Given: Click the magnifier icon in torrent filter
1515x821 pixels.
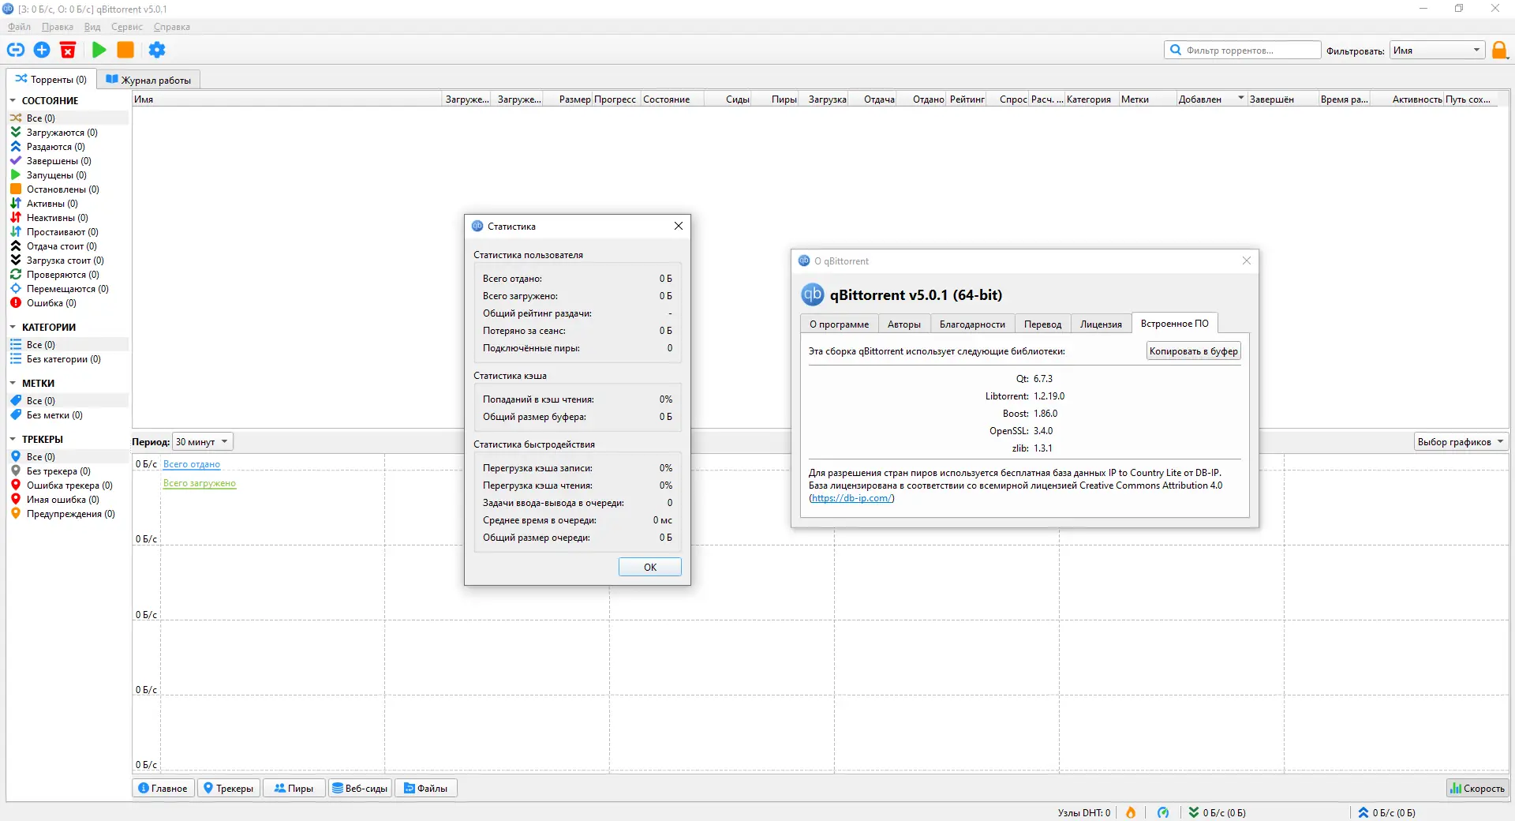Looking at the screenshot, I should 1176,50.
